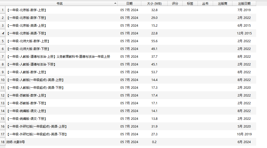
Task: Select book 一年级-北京版-数学-下册
Action: pyautogui.click(x=27, y=18)
